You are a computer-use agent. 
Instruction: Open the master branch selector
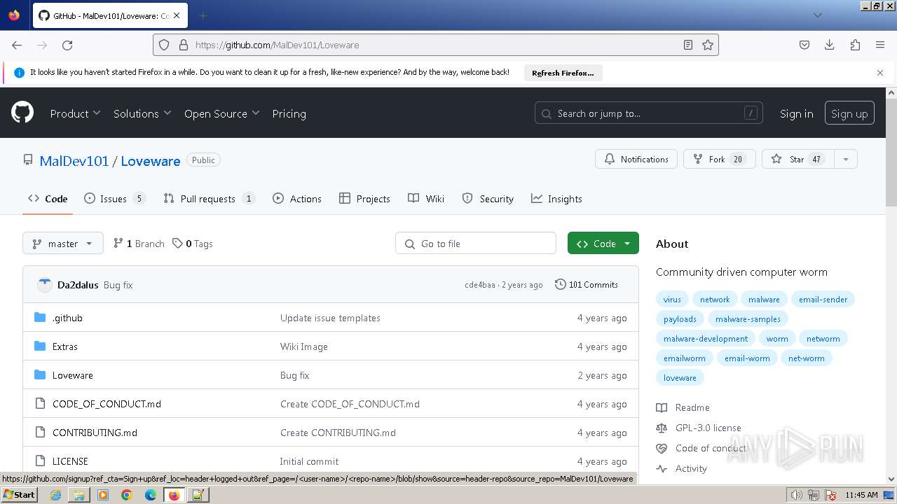coord(63,244)
